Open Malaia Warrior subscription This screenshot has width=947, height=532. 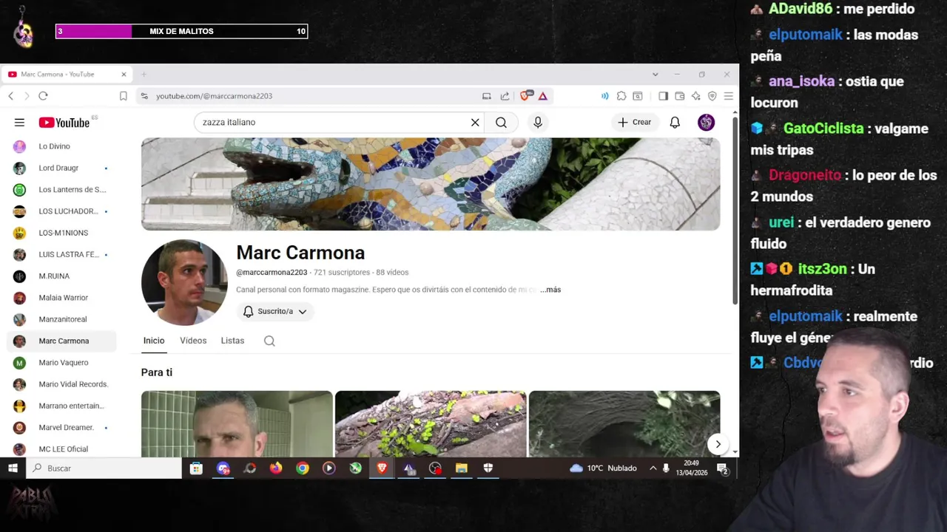click(x=61, y=298)
